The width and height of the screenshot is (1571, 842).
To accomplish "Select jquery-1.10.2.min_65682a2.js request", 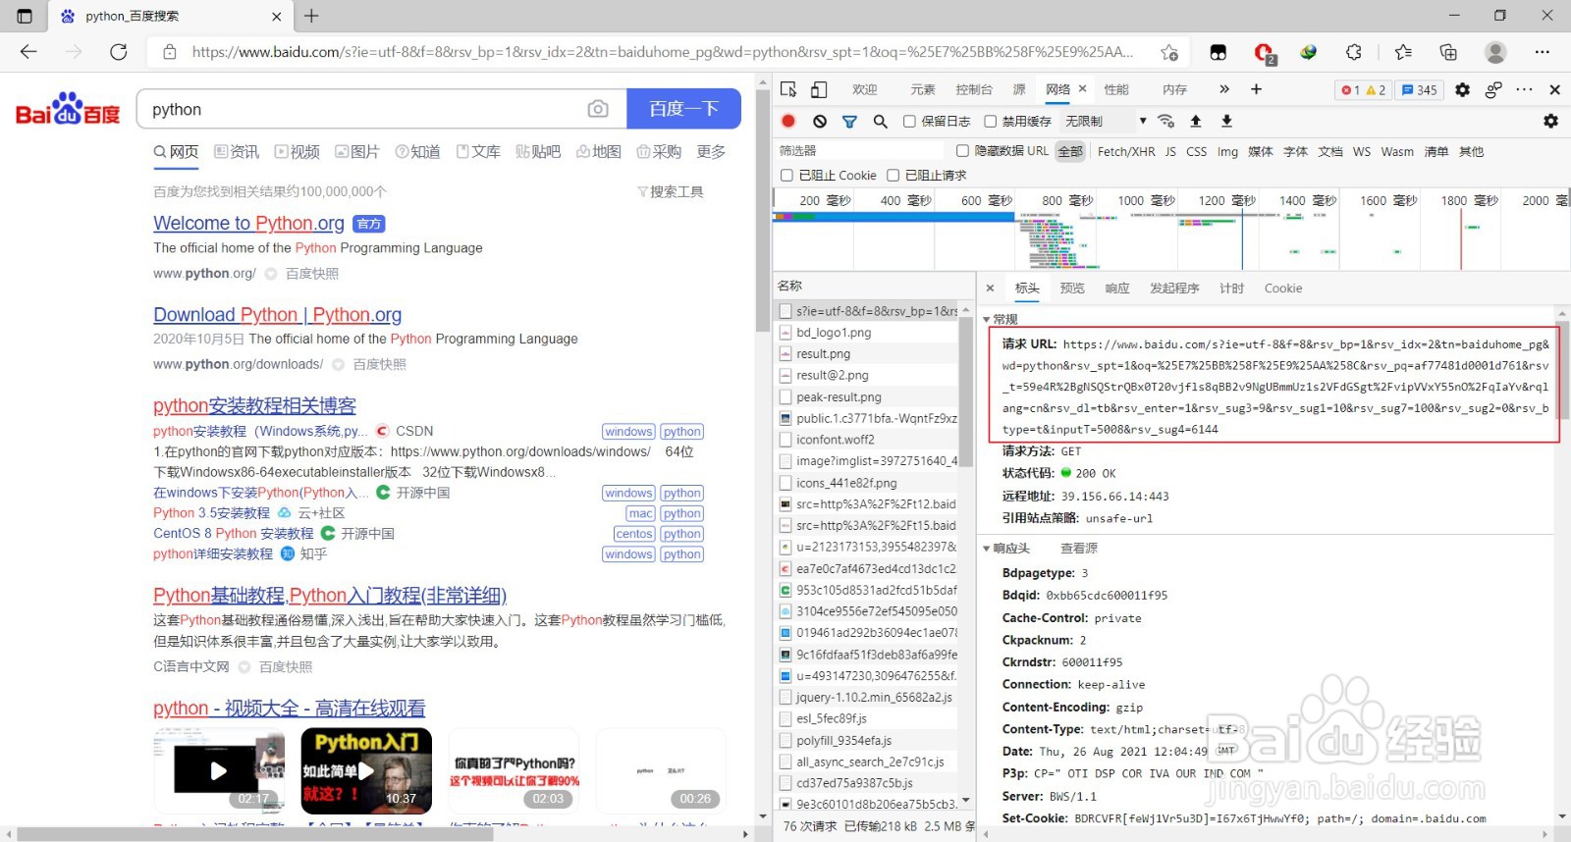I will pos(866,697).
